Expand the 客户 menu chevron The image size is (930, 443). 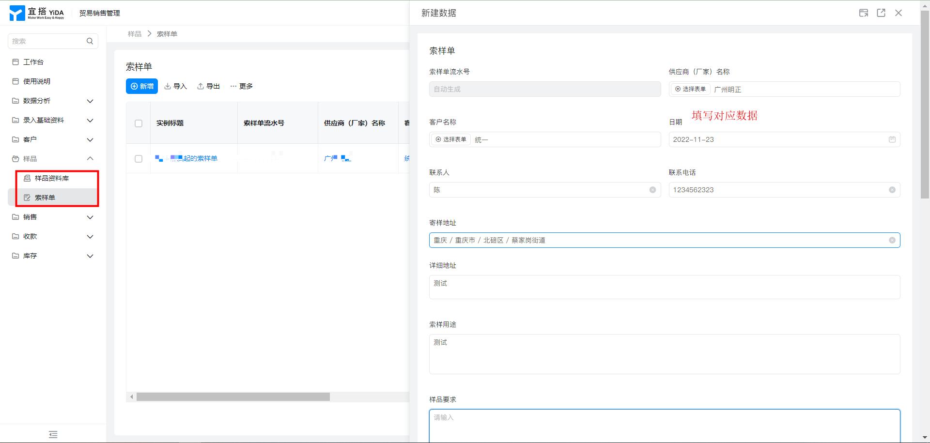click(x=90, y=139)
